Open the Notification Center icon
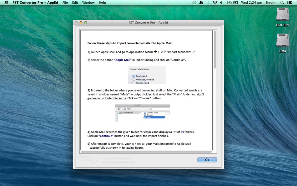The height and width of the screenshot is (186, 297). tap(289, 3)
